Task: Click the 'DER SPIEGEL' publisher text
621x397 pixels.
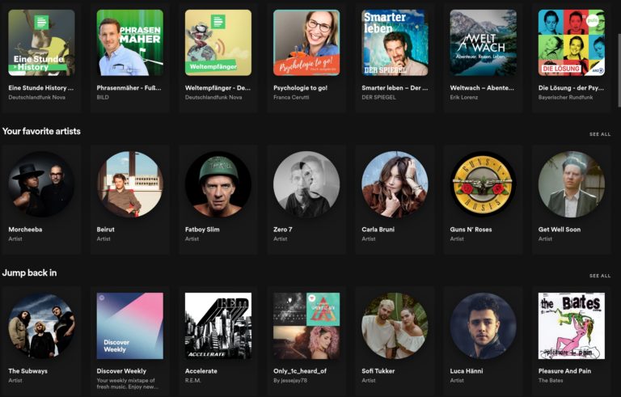Action: 378,97
